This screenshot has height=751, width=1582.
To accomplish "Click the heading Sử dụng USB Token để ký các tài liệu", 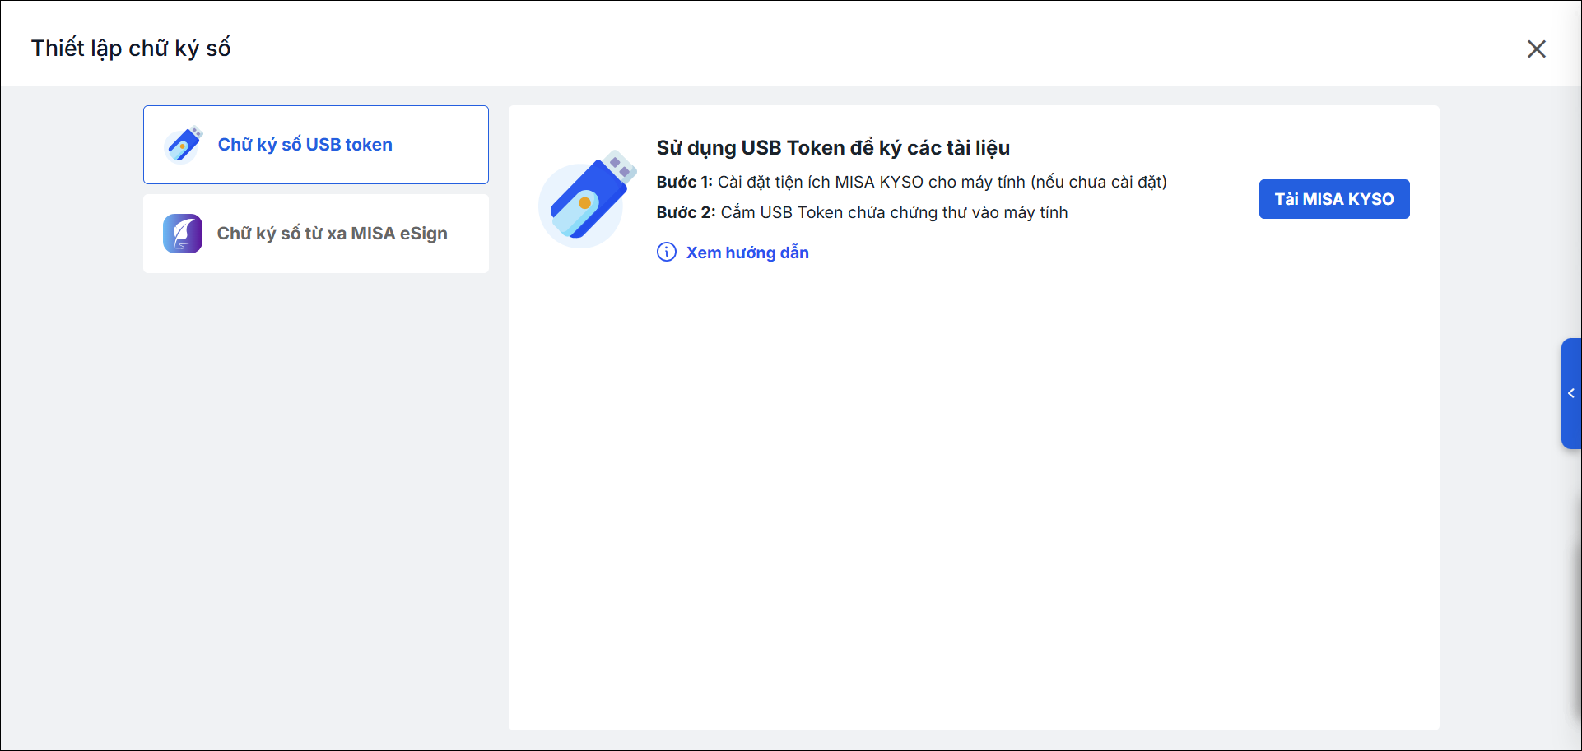I will [833, 148].
